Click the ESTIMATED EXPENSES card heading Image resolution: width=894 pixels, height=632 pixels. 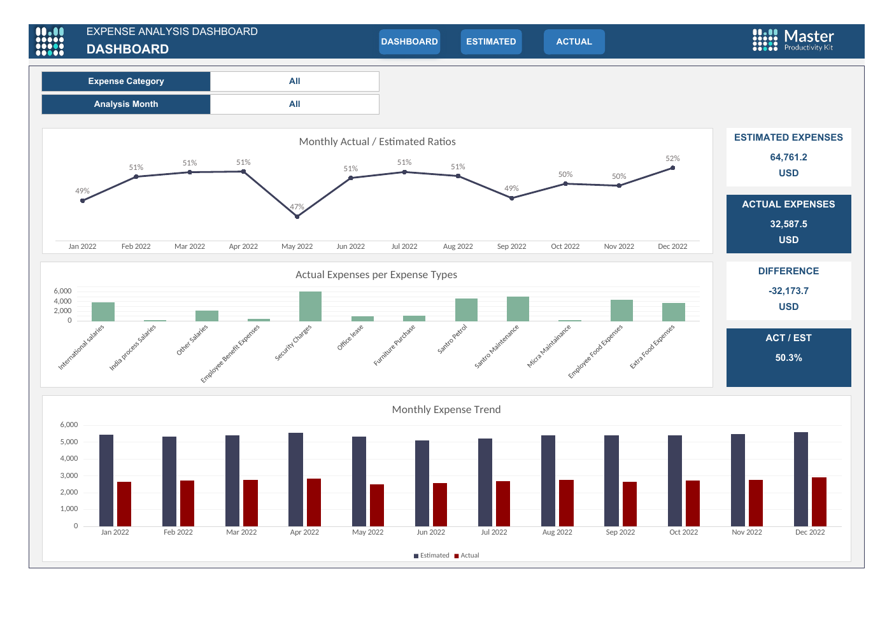click(x=788, y=137)
